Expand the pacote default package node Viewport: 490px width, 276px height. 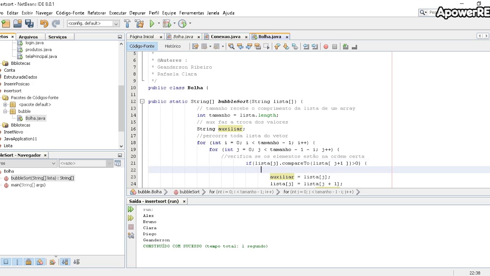pos(5,105)
